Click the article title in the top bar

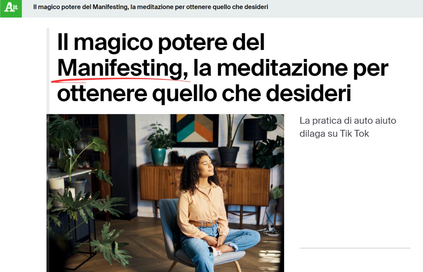(150, 7)
